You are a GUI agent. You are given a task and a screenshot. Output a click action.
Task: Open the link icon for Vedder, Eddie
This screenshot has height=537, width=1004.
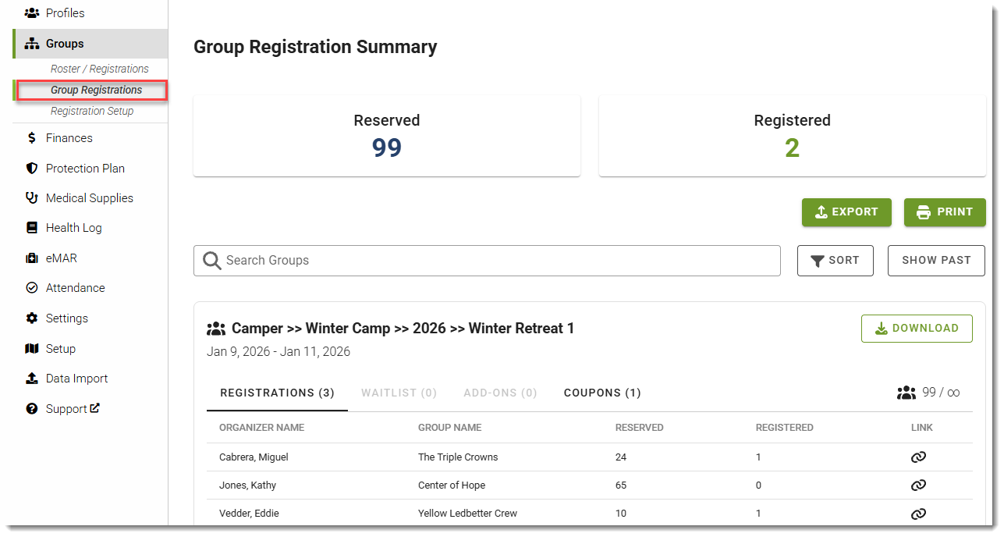click(918, 514)
